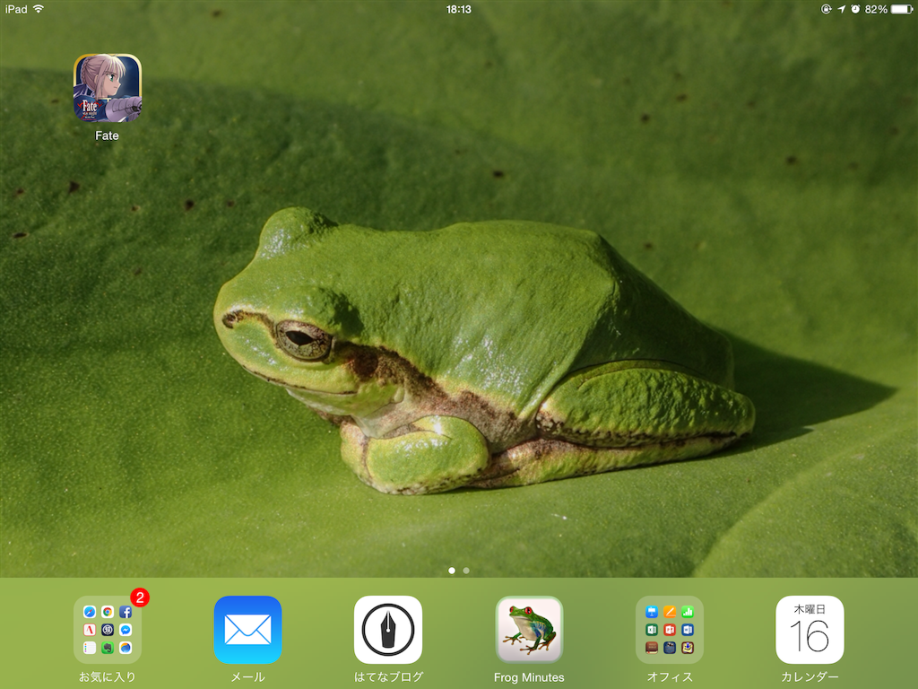Image resolution: width=918 pixels, height=689 pixels.
Task: Tap the battery icon in status bar
Action: 902,9
